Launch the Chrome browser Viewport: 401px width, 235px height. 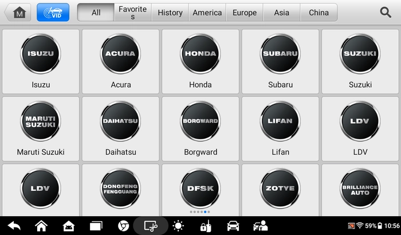[124, 226]
